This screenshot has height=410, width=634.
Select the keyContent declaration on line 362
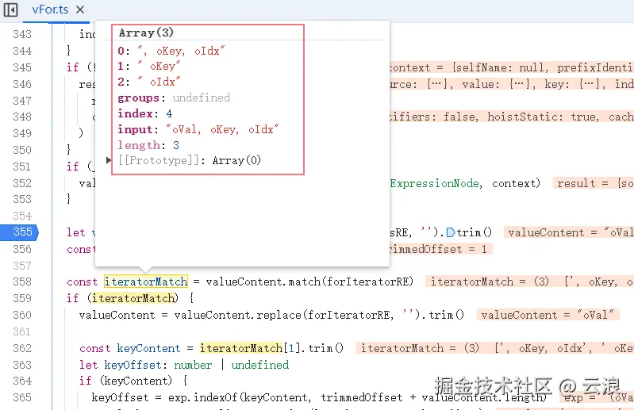click(148, 348)
